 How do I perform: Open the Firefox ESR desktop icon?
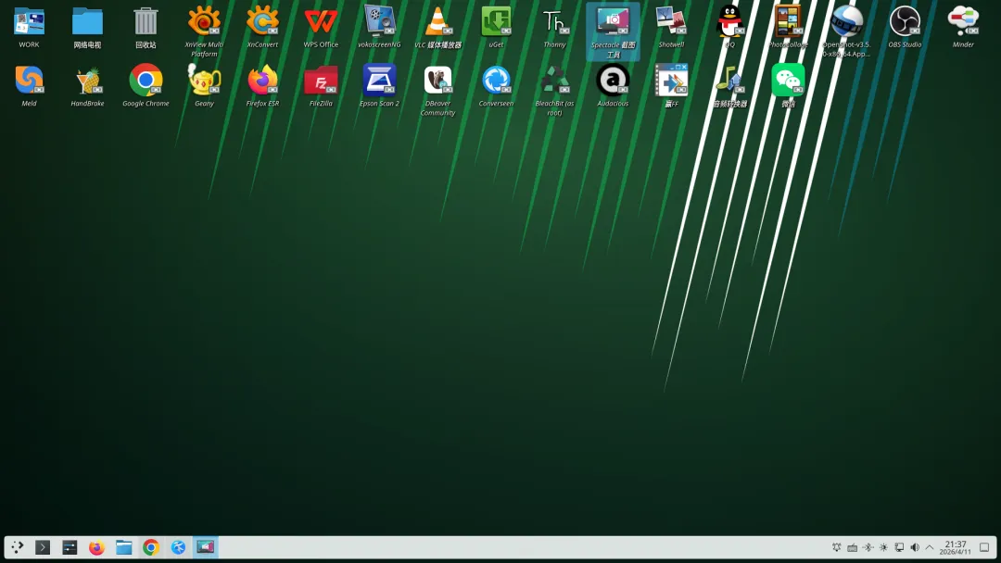pos(262,81)
